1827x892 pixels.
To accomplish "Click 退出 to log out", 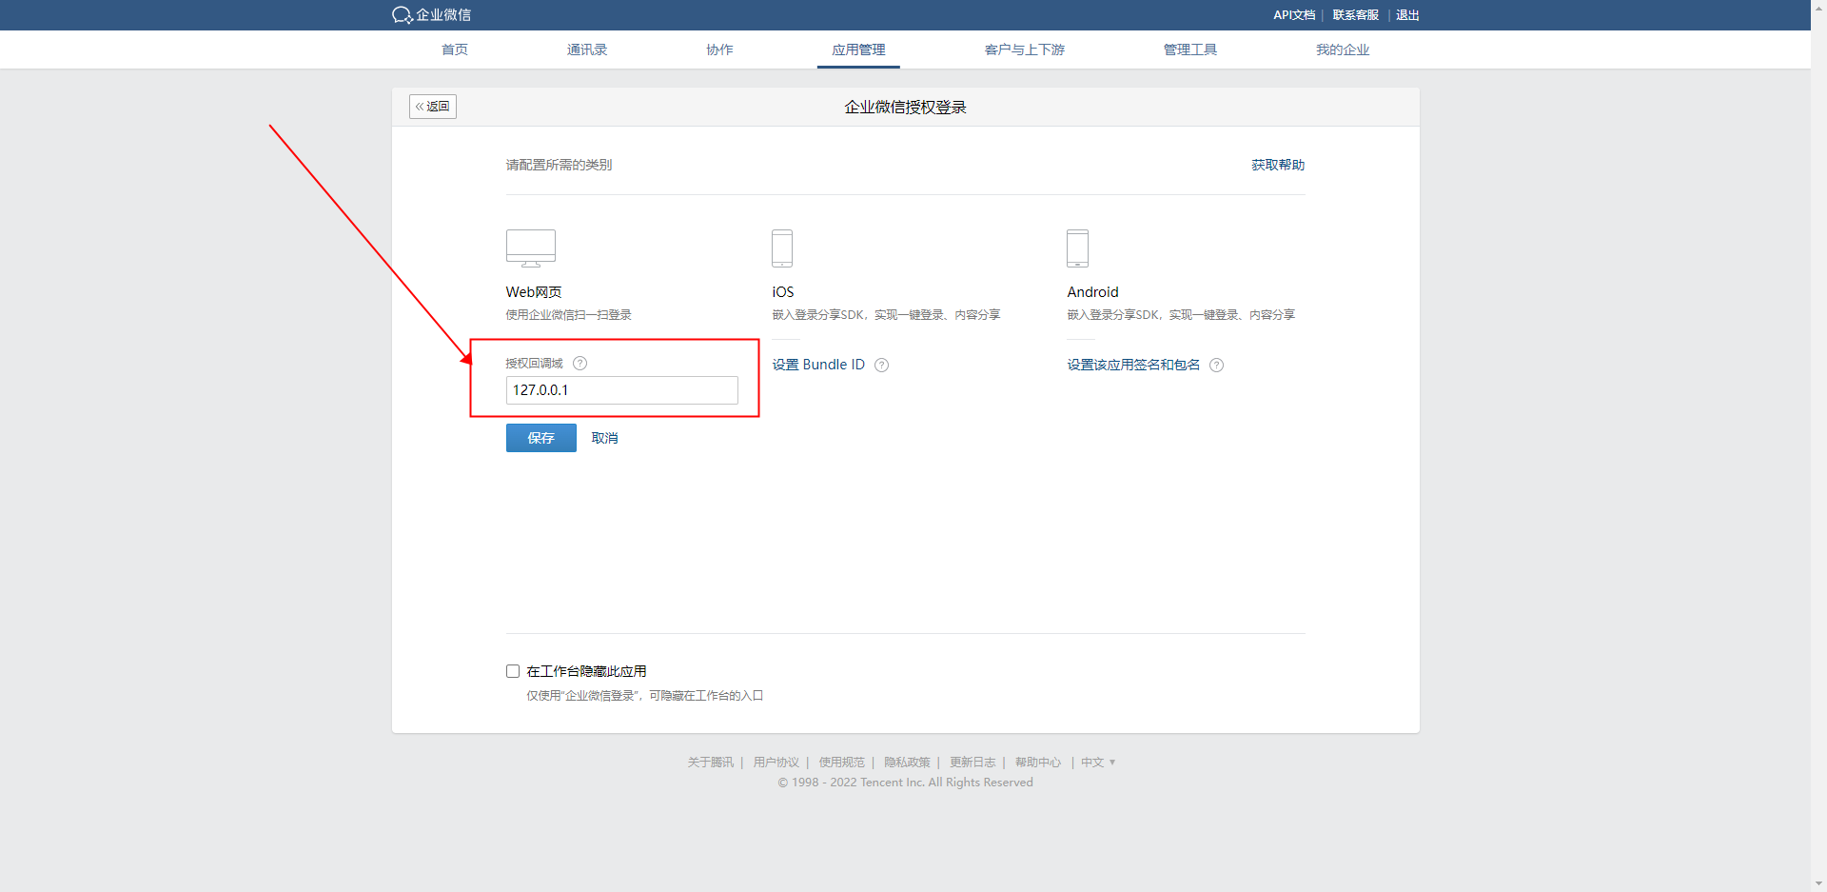I will (1407, 15).
